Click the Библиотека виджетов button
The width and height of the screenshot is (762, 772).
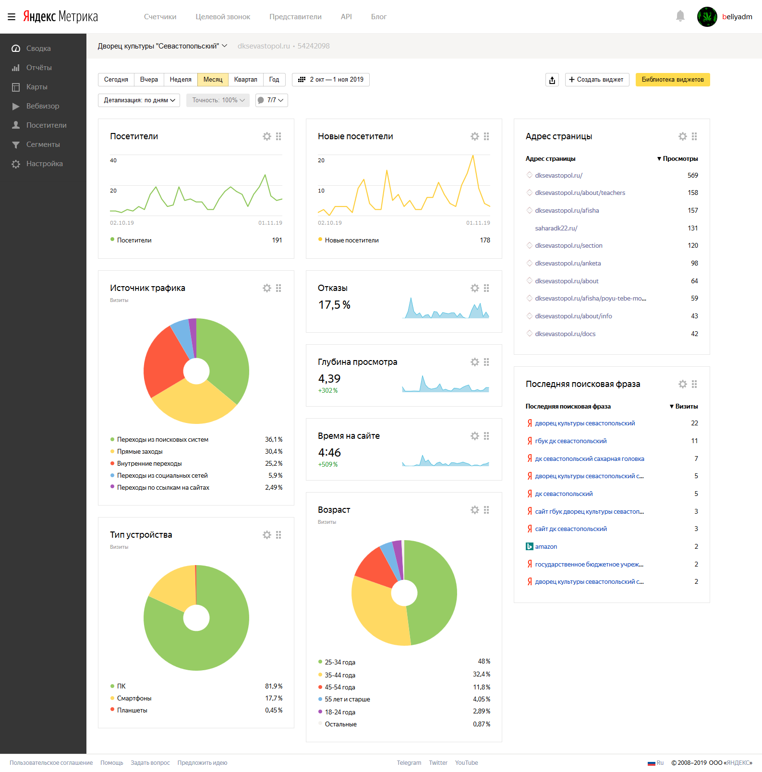pyautogui.click(x=672, y=80)
